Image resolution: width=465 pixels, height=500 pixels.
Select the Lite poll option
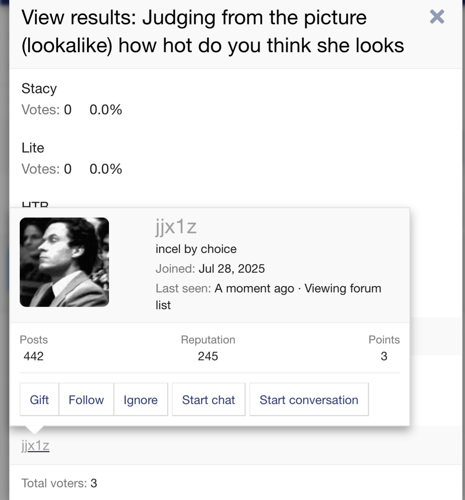pos(33,148)
